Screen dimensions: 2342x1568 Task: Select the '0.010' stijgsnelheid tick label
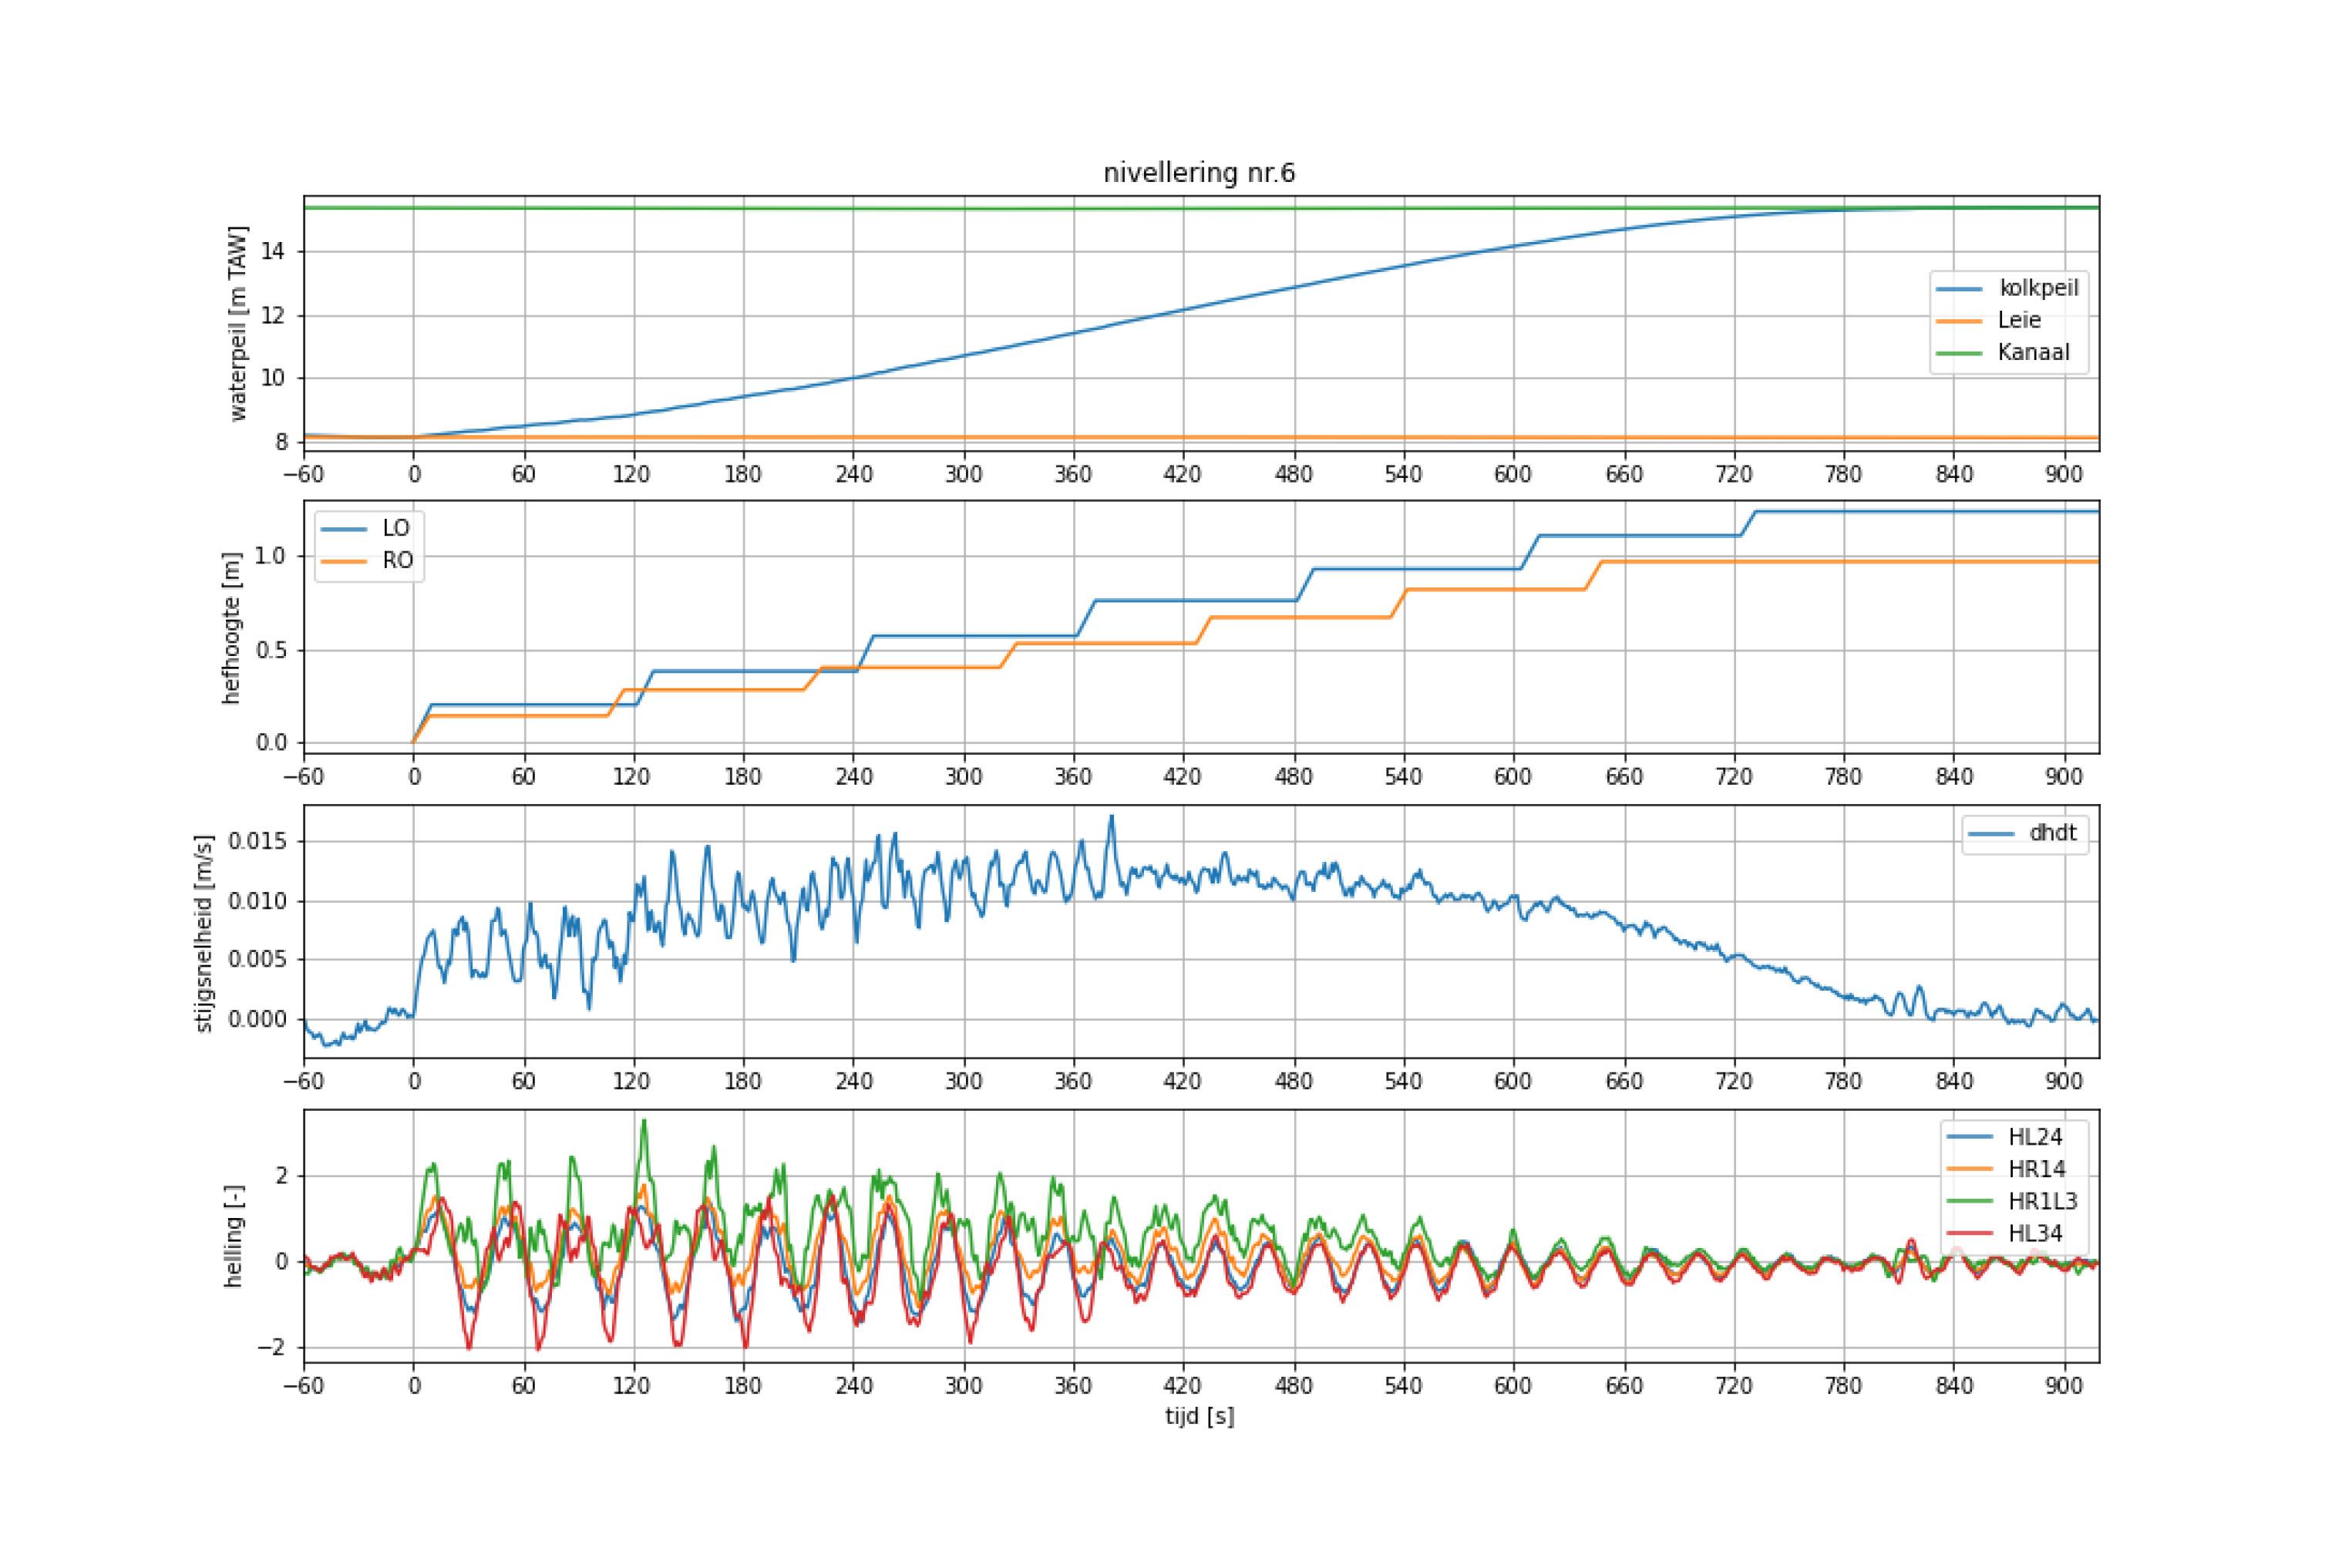pos(257,901)
